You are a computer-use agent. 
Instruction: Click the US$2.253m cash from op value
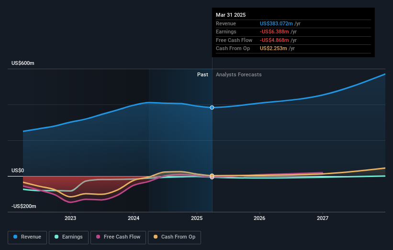click(x=273, y=49)
